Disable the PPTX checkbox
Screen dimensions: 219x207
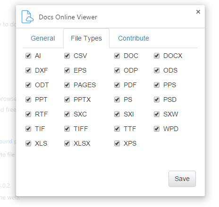click(67, 99)
